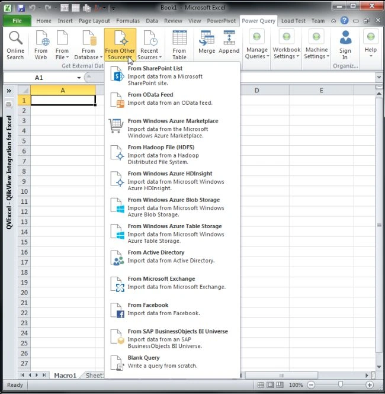
Task: Click the zoom slider handle
Action: coord(341,385)
